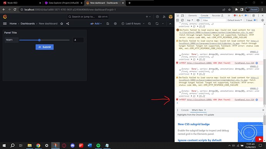Open the Grafana news feed icon
Viewport: 266px width, 149px height.
click(164, 17)
